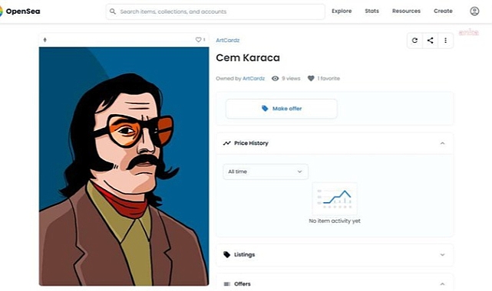Click the share icon

point(430,41)
